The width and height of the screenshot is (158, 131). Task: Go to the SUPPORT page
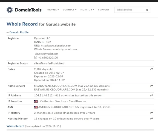(x=104, y=10)
